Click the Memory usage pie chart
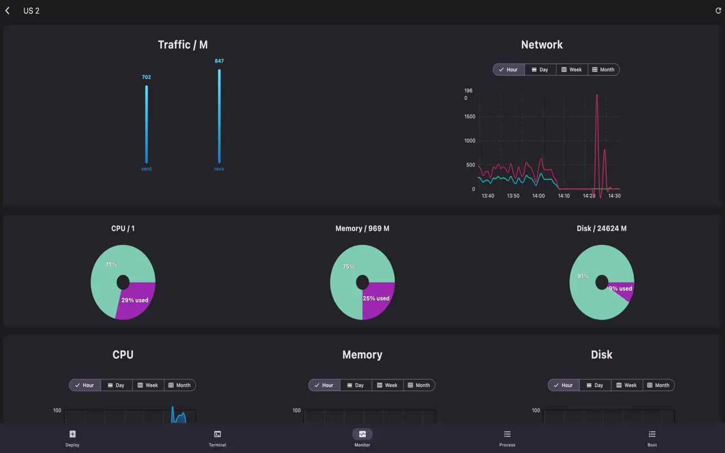 [x=363, y=282]
